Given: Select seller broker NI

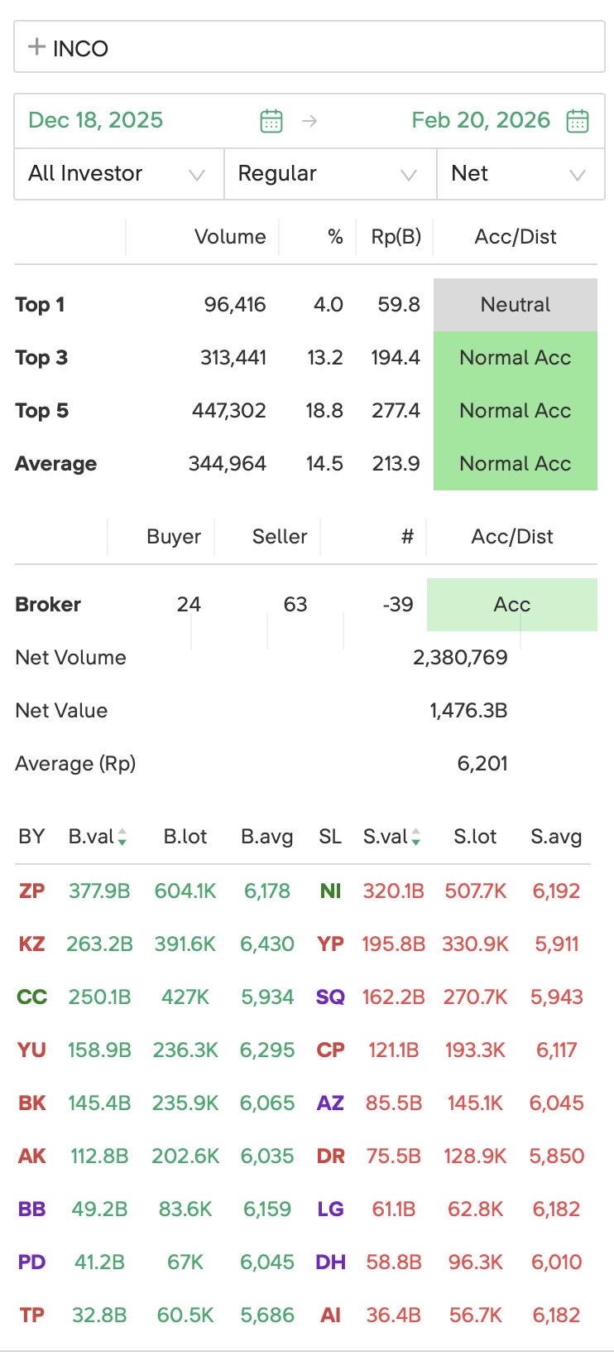Looking at the screenshot, I should [330, 891].
